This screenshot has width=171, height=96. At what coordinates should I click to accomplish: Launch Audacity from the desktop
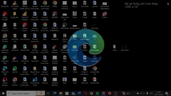point(15,59)
